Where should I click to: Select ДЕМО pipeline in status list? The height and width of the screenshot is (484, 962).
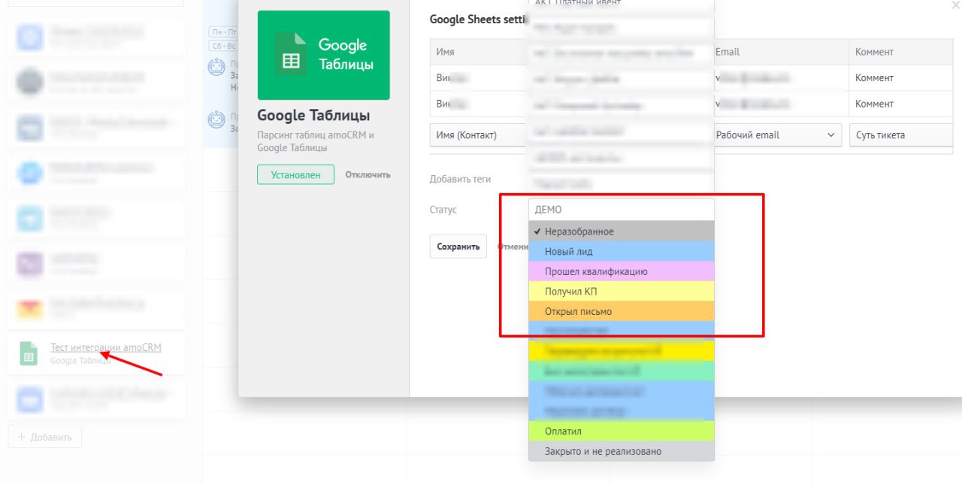pyautogui.click(x=621, y=210)
